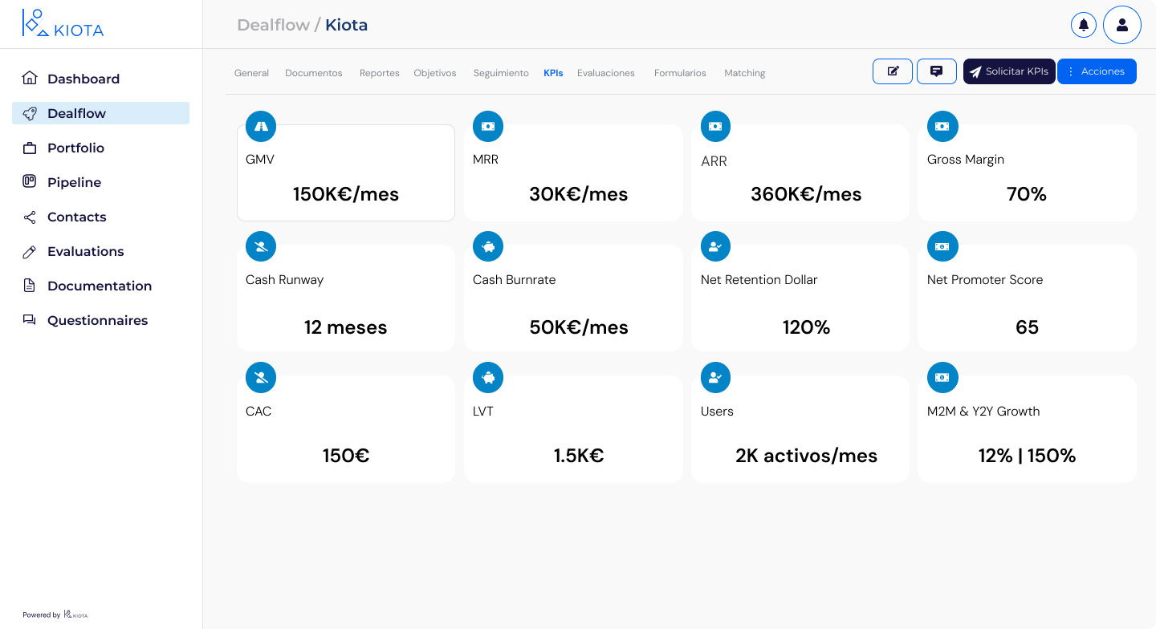Open Questionnaires from the sidebar

point(97,320)
